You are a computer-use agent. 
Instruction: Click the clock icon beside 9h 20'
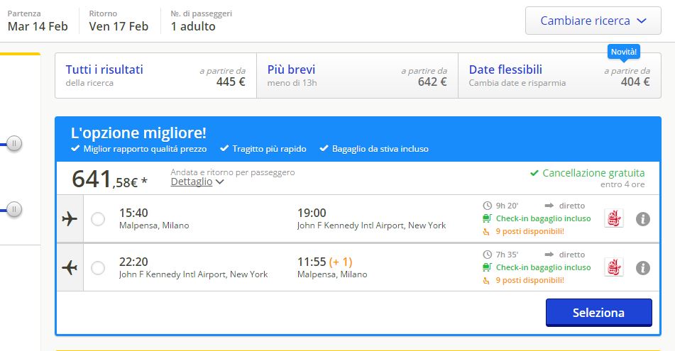487,206
